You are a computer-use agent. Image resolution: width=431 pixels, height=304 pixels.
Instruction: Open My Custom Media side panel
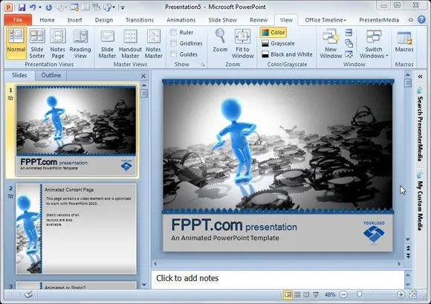pos(420,201)
